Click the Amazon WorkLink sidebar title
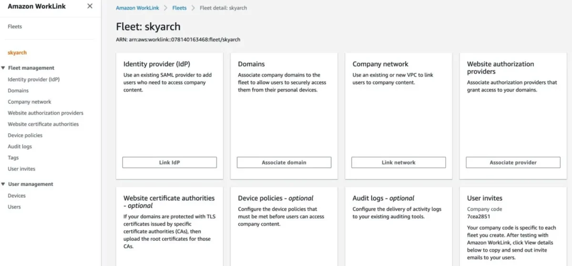Viewport: 572px width, 266px height. pyautogui.click(x=37, y=6)
